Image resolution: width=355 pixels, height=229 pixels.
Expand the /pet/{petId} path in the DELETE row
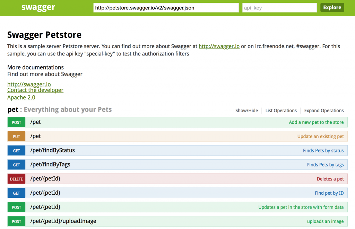(45, 179)
